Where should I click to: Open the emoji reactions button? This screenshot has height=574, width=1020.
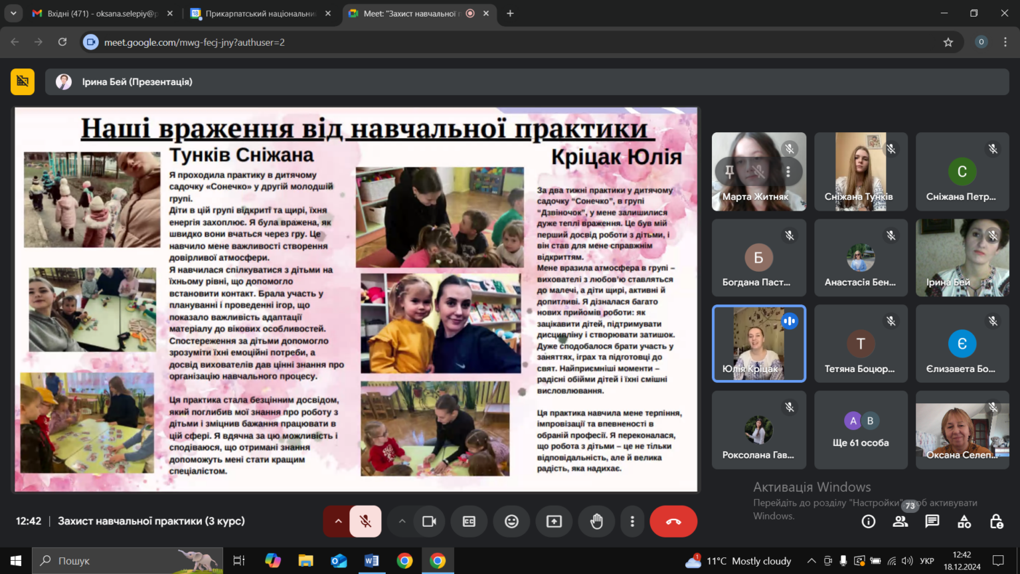(x=511, y=522)
